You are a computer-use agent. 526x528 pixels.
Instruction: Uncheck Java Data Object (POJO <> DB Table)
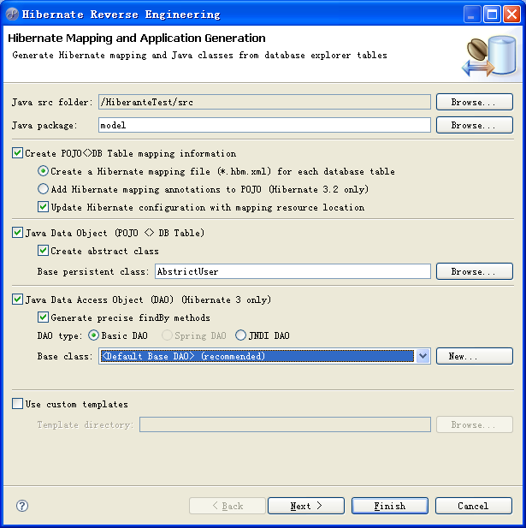17,233
